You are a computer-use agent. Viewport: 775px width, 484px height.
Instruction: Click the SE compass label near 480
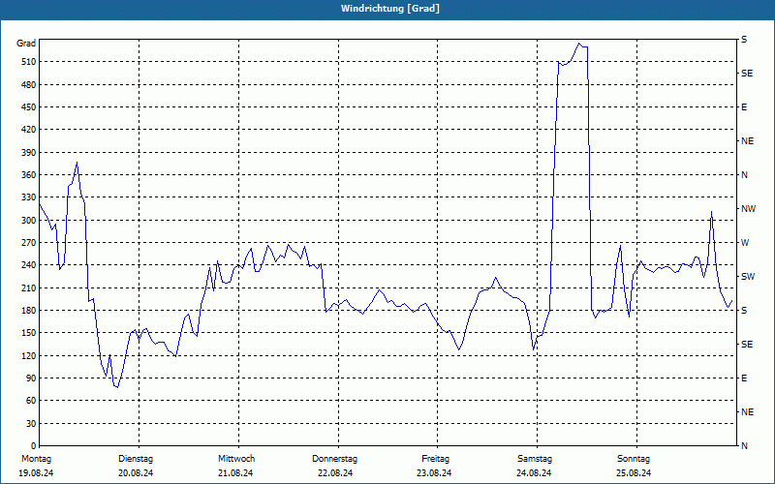click(x=747, y=74)
